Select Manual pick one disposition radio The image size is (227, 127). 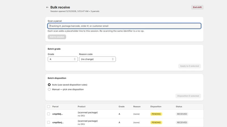[x=49, y=89]
